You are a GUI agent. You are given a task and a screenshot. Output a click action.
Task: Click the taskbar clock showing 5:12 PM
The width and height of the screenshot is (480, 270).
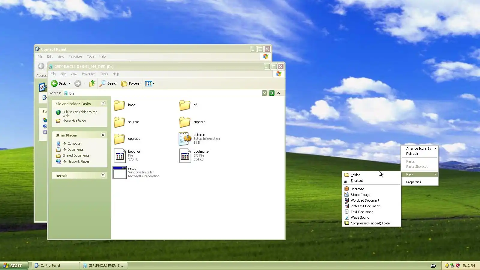click(x=469, y=265)
